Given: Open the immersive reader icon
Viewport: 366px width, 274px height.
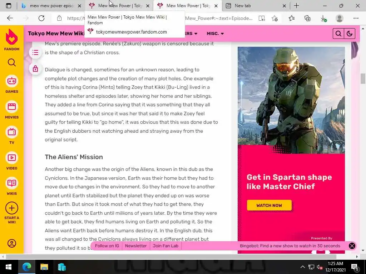Looking at the screenshot, I should coord(262,19).
